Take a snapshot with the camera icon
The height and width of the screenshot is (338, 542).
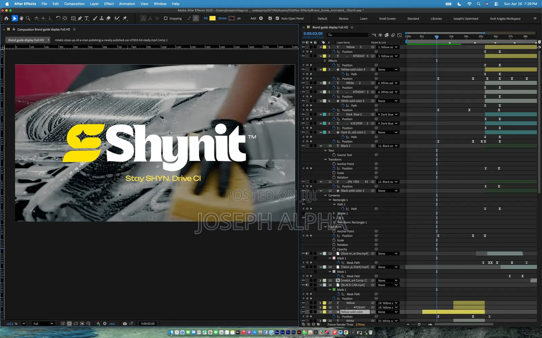[125, 323]
